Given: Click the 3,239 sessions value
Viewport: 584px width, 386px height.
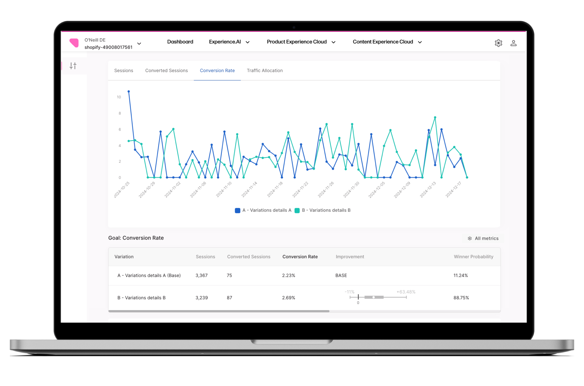Looking at the screenshot, I should click(202, 298).
